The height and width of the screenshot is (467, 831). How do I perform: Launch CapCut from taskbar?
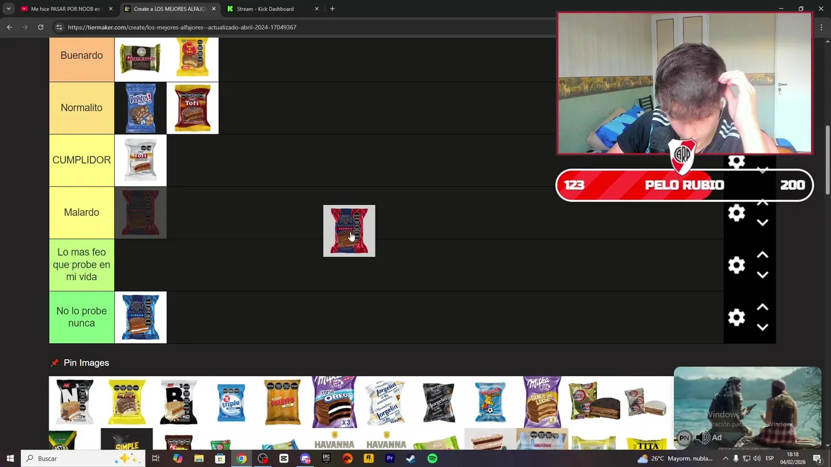[284, 459]
